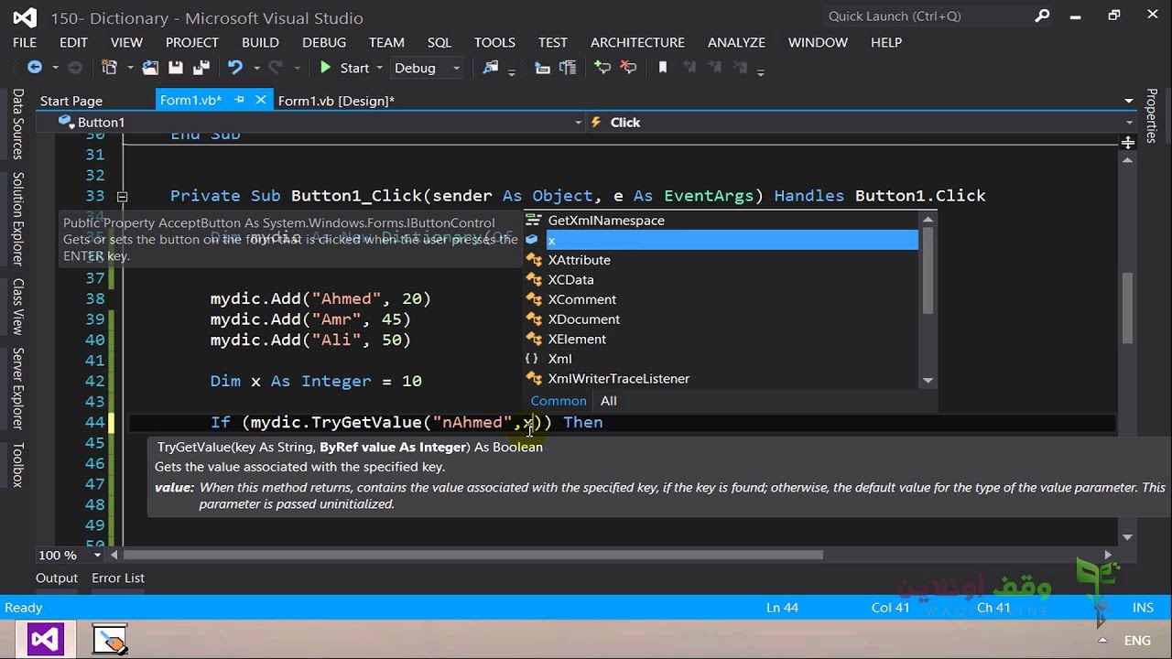The image size is (1172, 659).
Task: Switch to the Form1.vb [Design]* tab
Action: 336,101
